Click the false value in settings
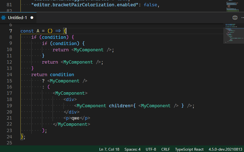Image resolution: width=244 pixels, height=152 pixels. point(150,5)
